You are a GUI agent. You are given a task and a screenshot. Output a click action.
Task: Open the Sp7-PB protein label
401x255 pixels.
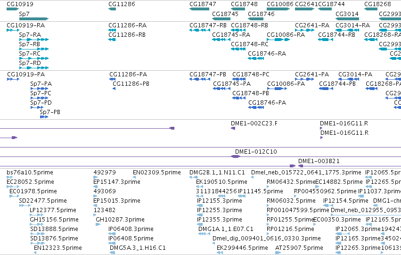click(x=50, y=112)
